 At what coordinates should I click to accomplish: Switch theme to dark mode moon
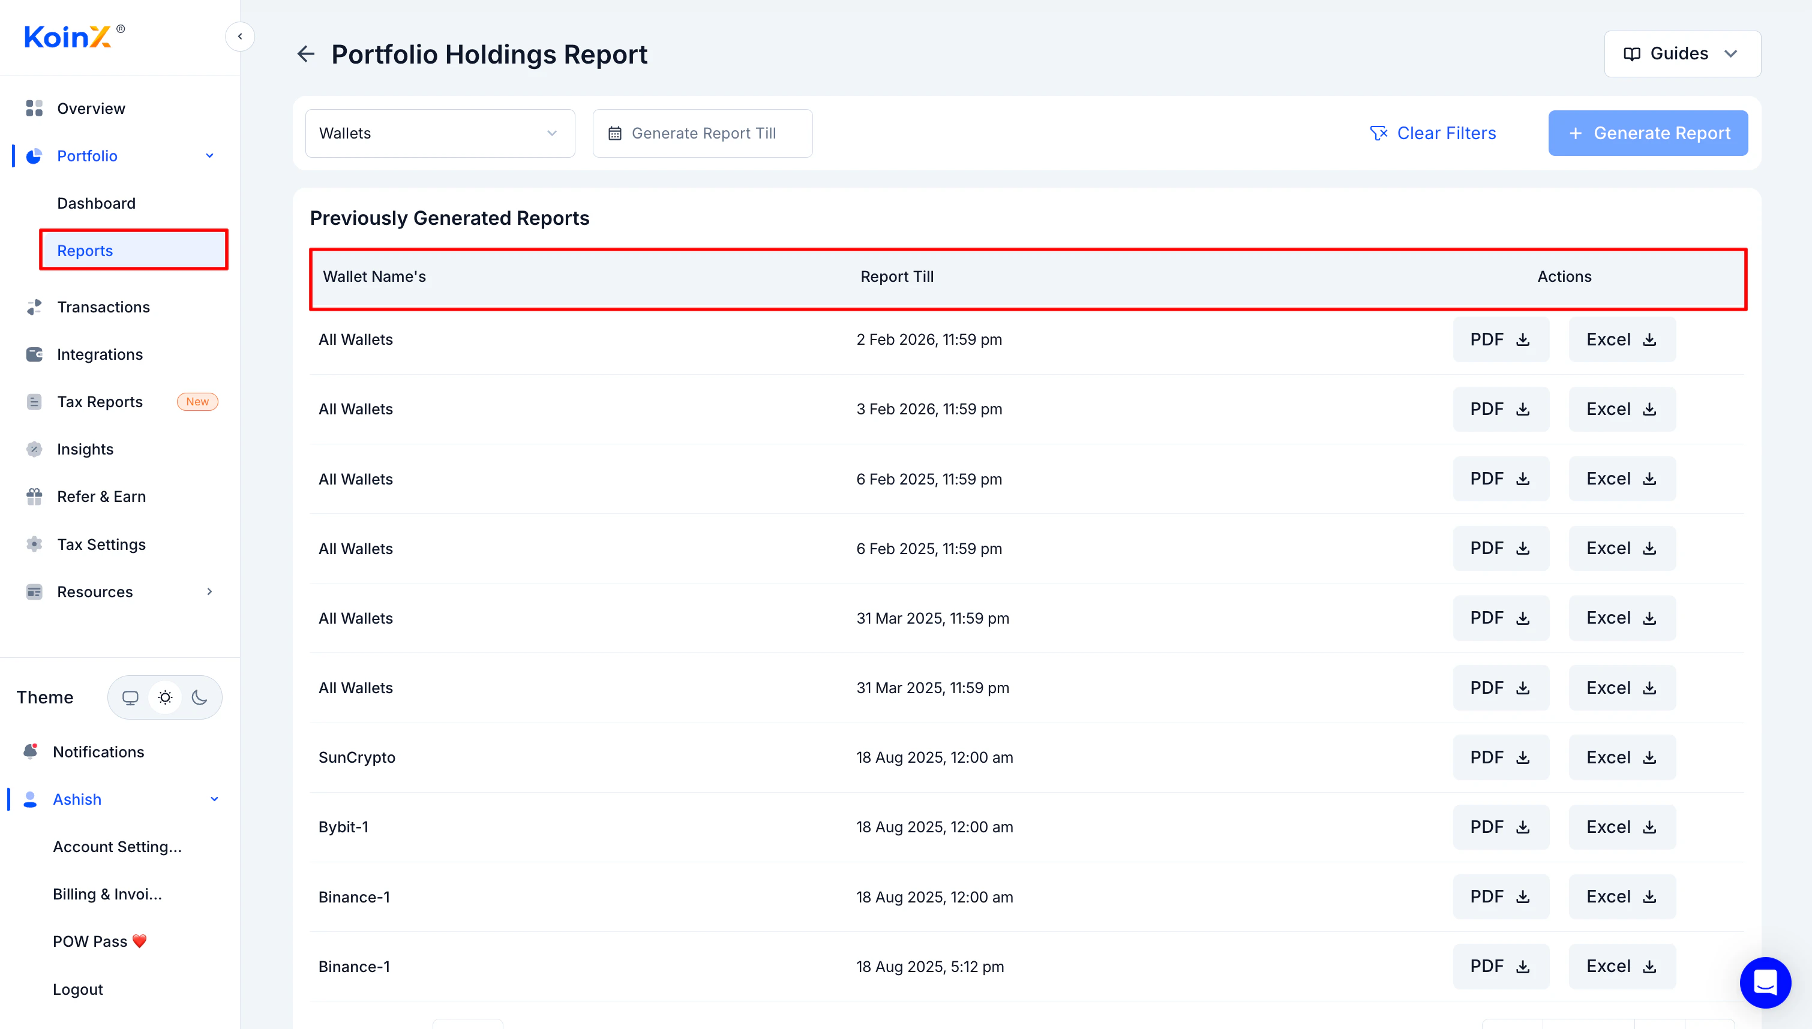click(x=199, y=697)
